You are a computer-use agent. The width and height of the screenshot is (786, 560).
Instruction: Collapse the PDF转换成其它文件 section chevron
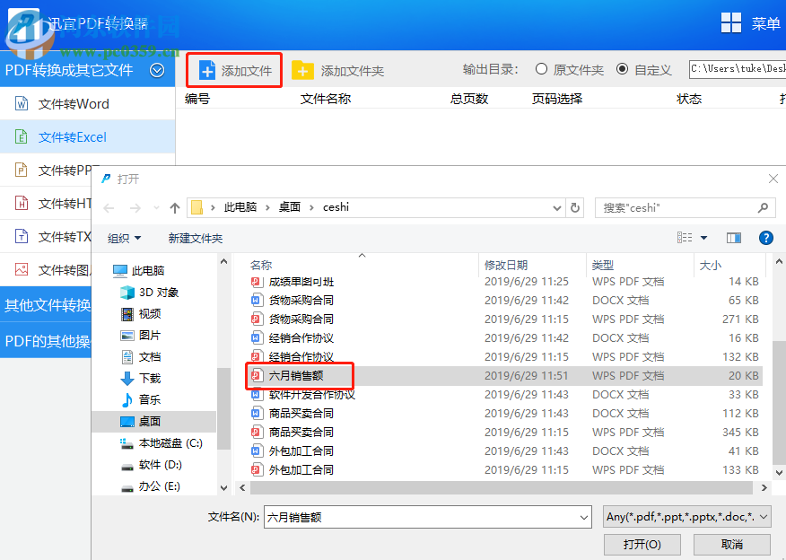[157, 69]
